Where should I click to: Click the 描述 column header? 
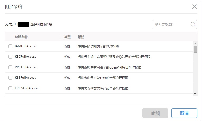81,37
